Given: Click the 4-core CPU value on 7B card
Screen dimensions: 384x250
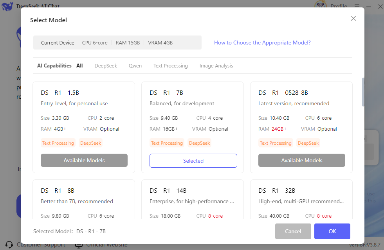Looking at the screenshot, I should tap(215, 118).
